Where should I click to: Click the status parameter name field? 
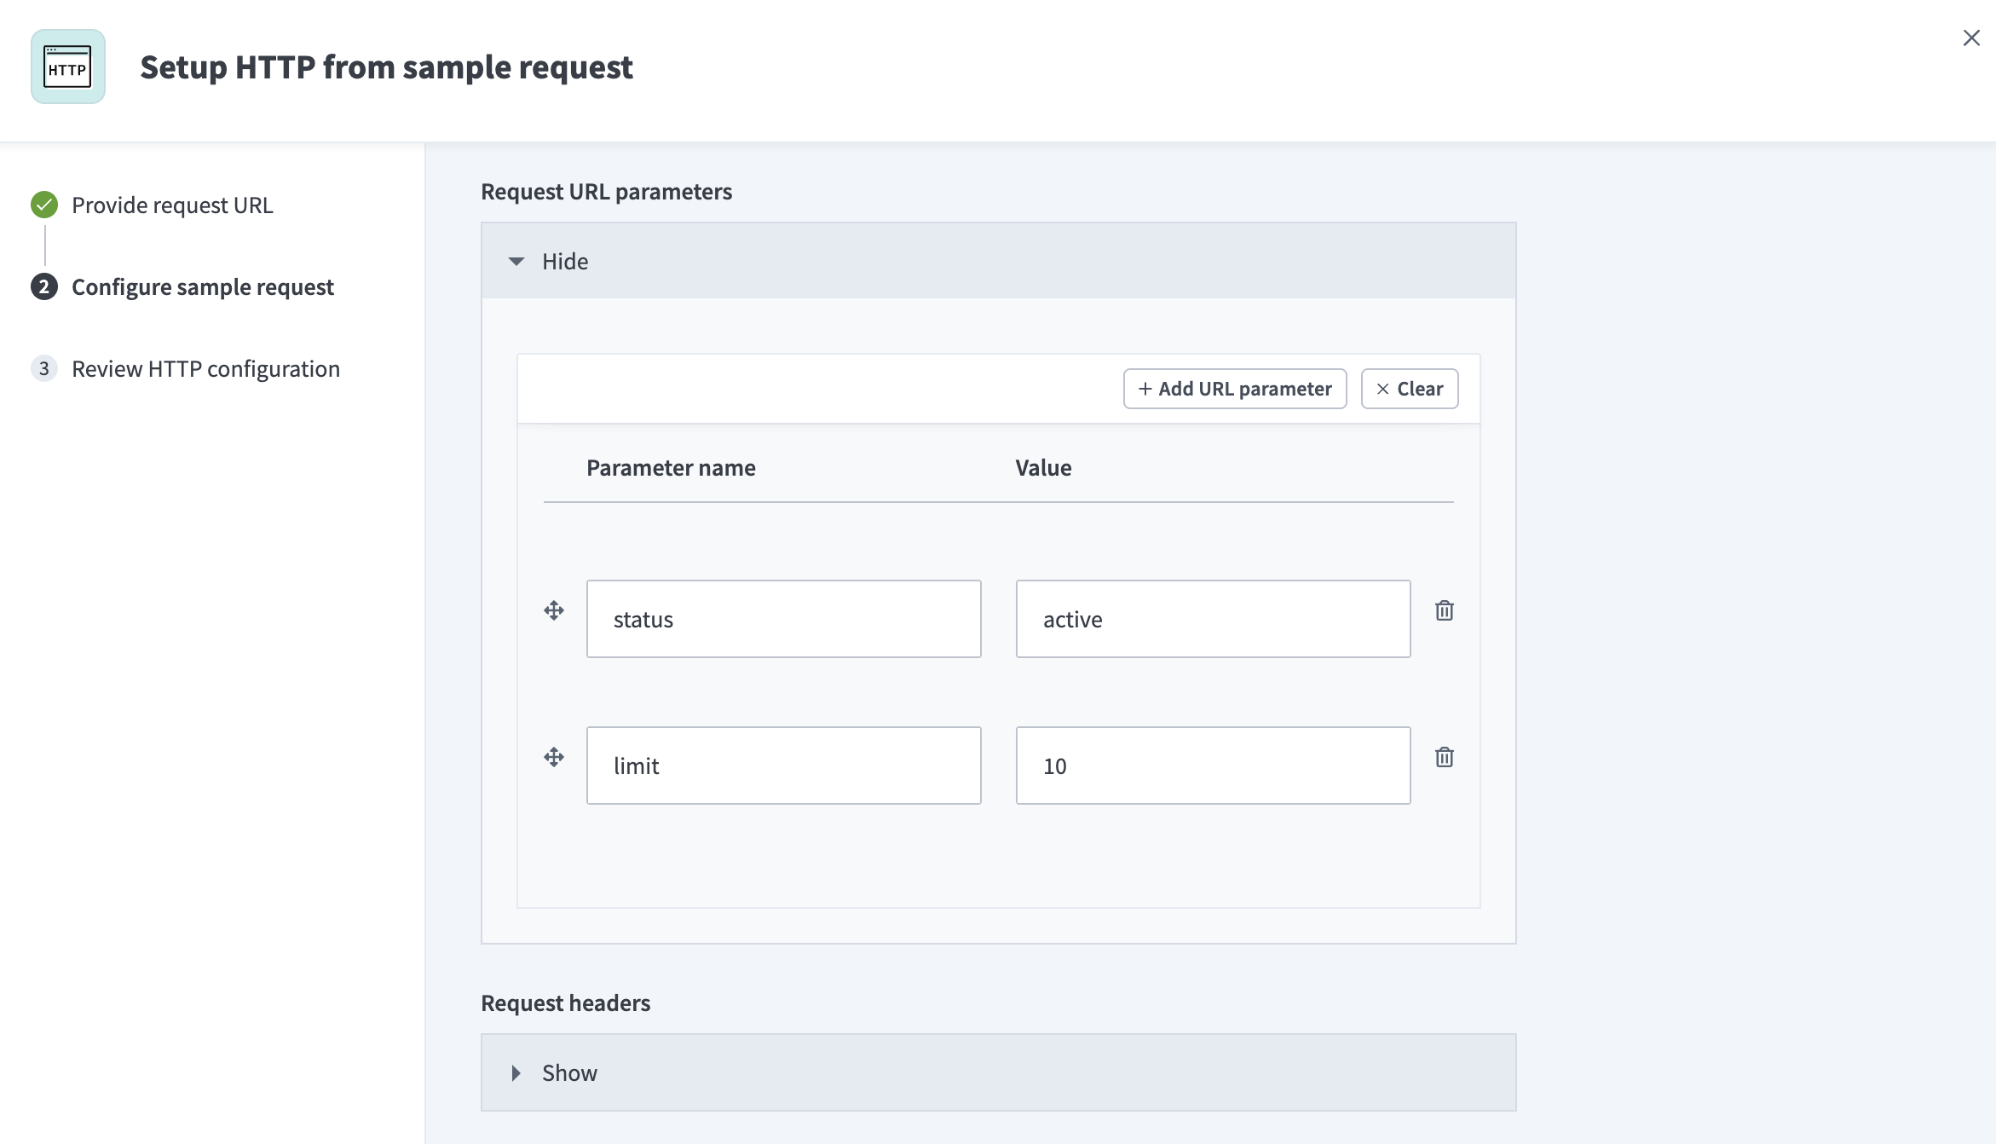click(783, 619)
